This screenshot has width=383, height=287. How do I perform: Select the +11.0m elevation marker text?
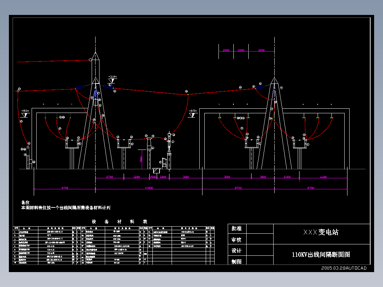(x=113, y=77)
